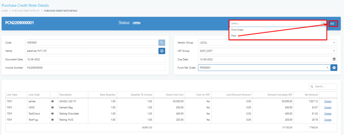Click the vendor code search magnifier icon
The height and width of the screenshot is (135, 344).
(x=162, y=43)
